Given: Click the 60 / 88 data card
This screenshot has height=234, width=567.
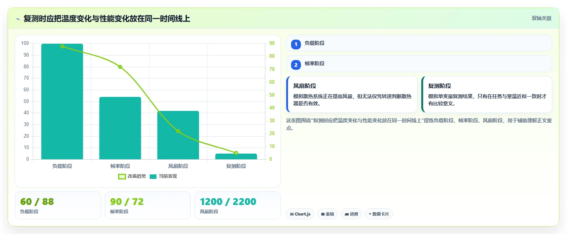Looking at the screenshot, I should (58, 205).
